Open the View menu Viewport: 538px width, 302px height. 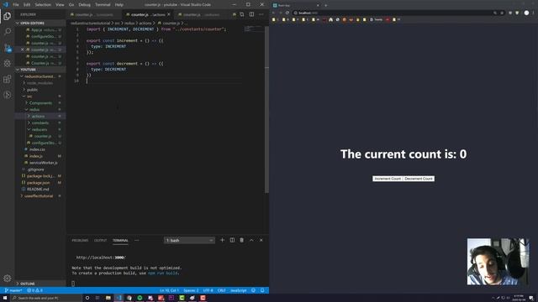[60, 5]
